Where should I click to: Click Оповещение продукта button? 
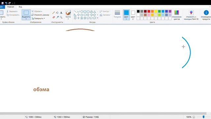206,15
